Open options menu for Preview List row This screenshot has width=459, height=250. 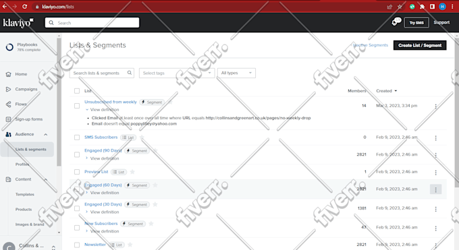435,173
